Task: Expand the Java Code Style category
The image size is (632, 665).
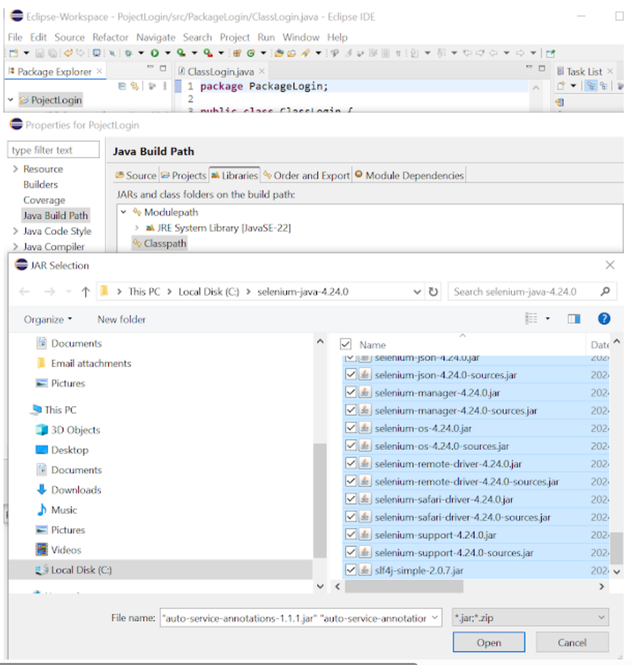Action: coord(15,231)
